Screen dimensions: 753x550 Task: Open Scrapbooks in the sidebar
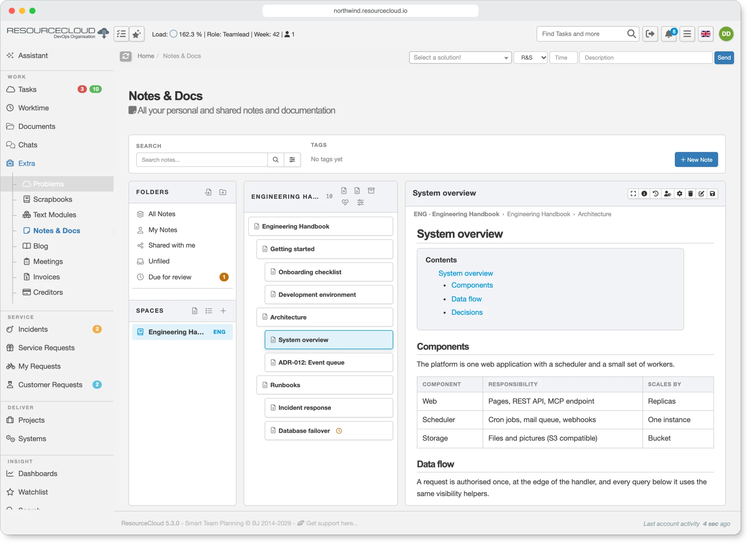[x=52, y=199]
